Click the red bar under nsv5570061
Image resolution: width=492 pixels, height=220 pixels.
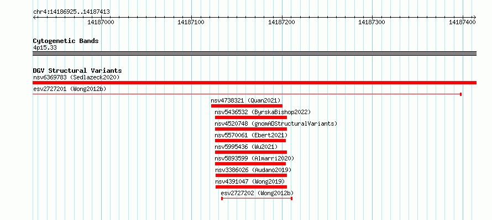click(250, 141)
